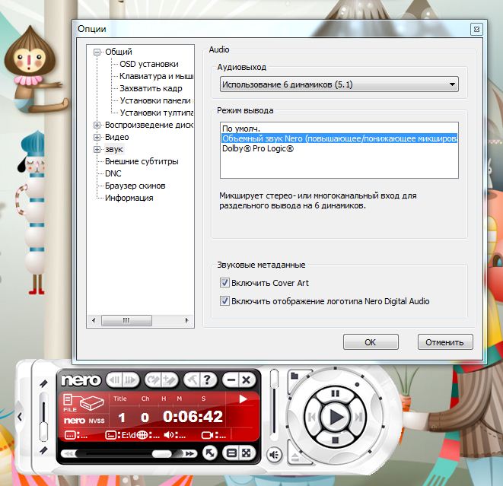Click the diagonal arrow resize icon
The image size is (503, 486).
210,453
